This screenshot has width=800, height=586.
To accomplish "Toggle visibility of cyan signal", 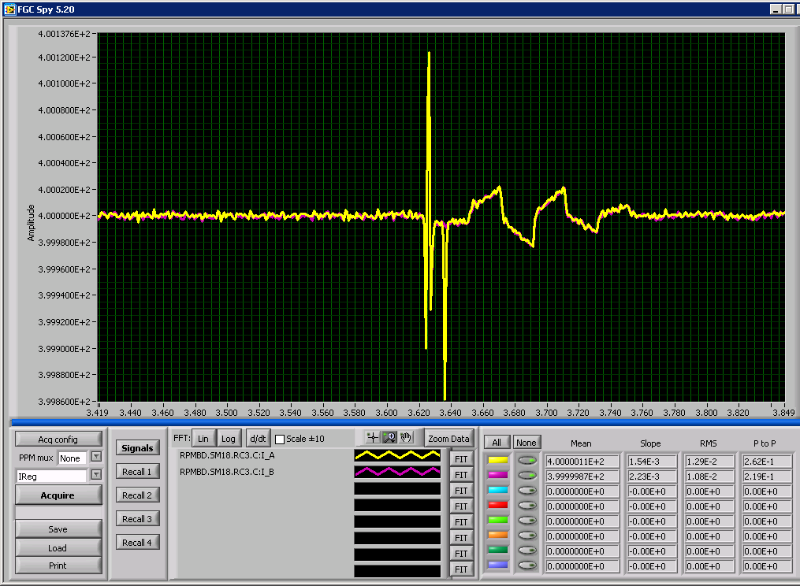I will (527, 491).
